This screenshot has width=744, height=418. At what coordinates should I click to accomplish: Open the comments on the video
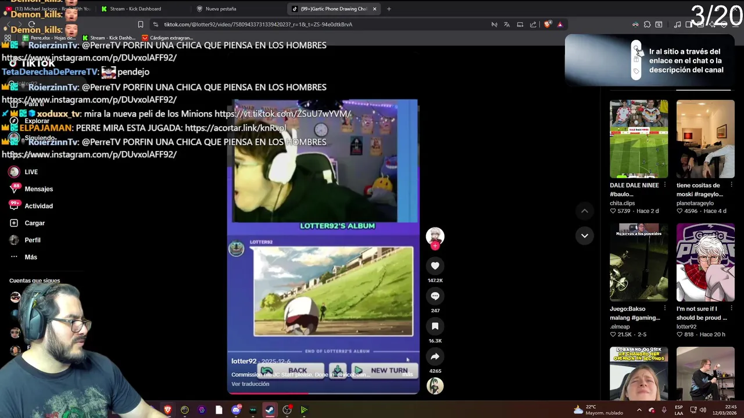pos(435,296)
